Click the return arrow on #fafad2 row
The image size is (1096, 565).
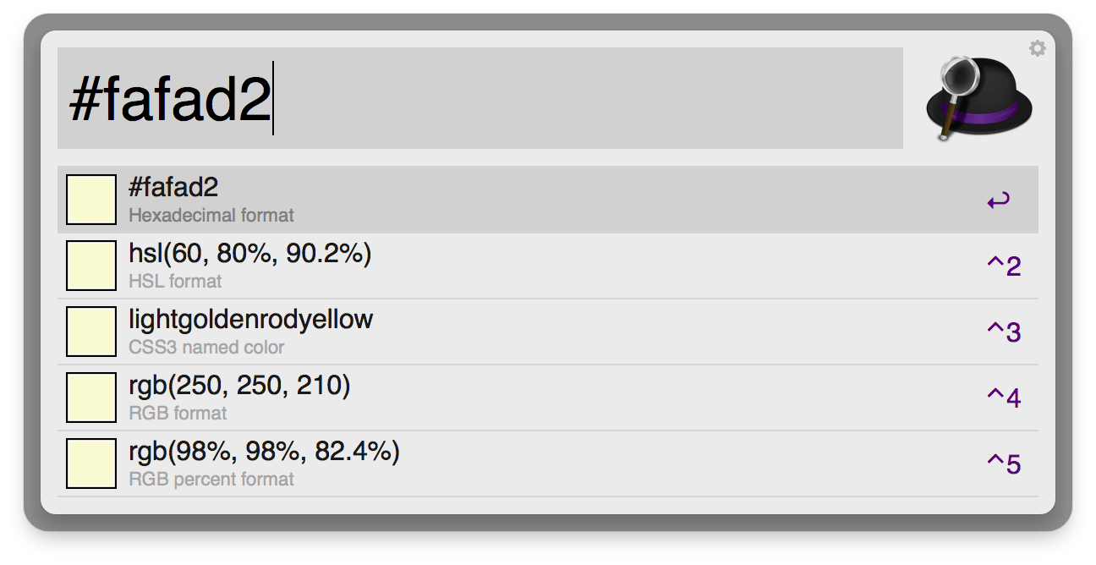pos(998,201)
